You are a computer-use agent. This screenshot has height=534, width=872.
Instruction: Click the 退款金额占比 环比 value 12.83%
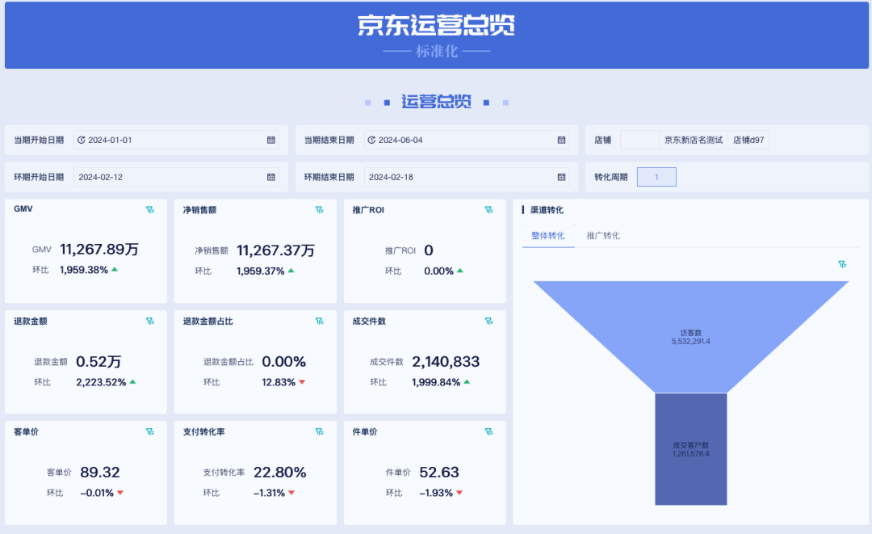coord(279,382)
